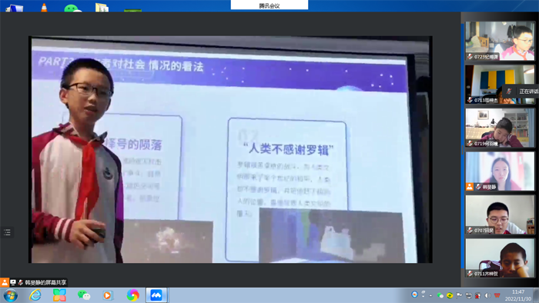Click the list icon at left edge
Screen dimensions: 539x303
point(7,232)
